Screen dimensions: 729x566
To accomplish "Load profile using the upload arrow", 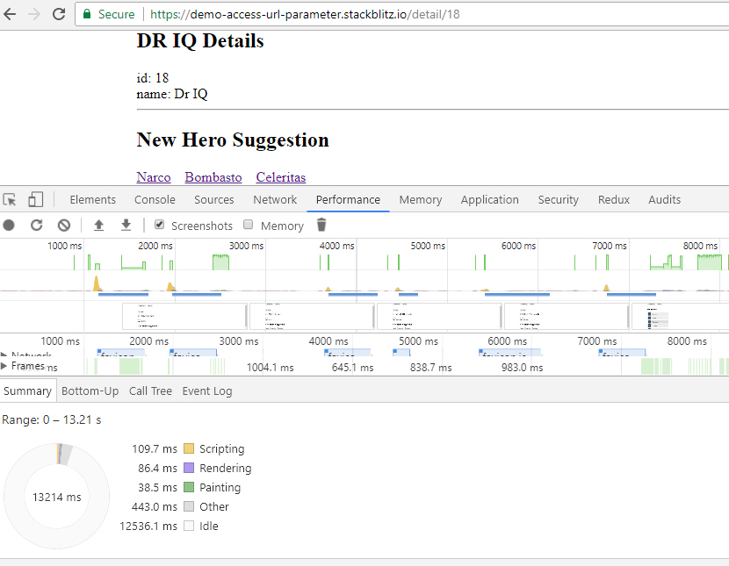I will 98,226.
